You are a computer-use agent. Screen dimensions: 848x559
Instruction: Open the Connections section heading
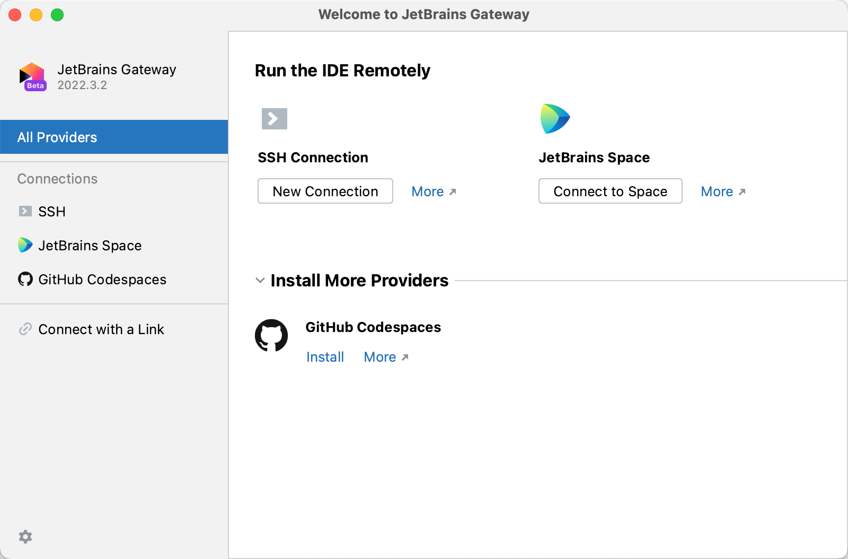point(57,179)
